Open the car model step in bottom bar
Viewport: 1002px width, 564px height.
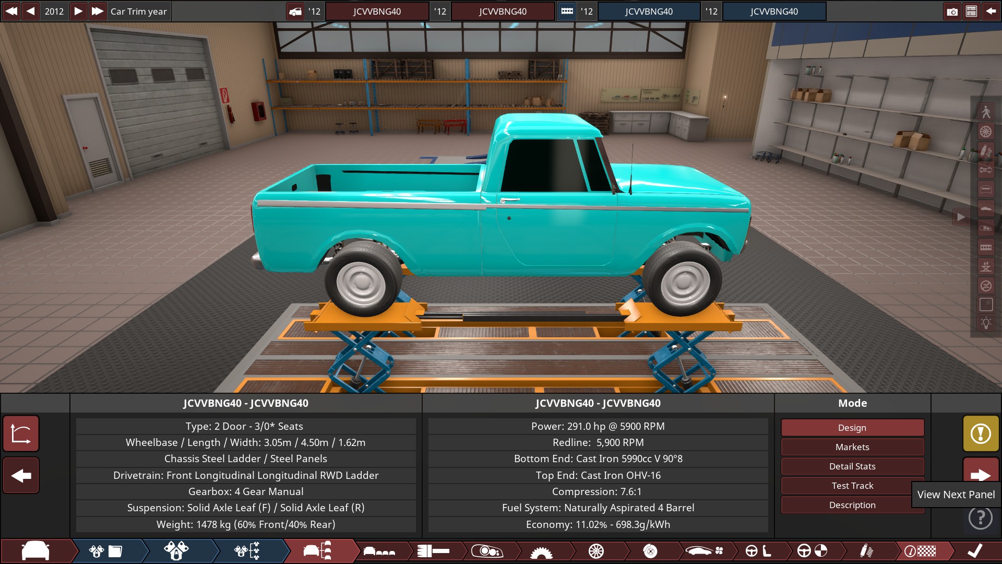(35, 551)
